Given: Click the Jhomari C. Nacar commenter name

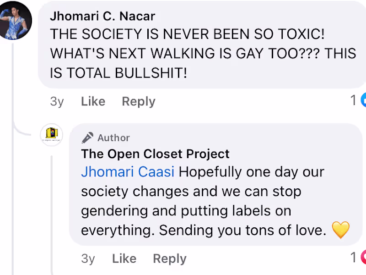Looking at the screenshot, I should click(102, 16).
